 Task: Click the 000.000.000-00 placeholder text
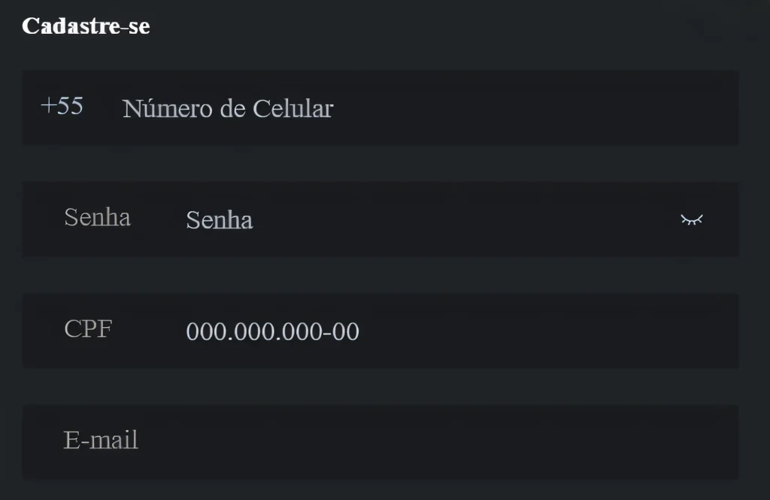coord(272,331)
